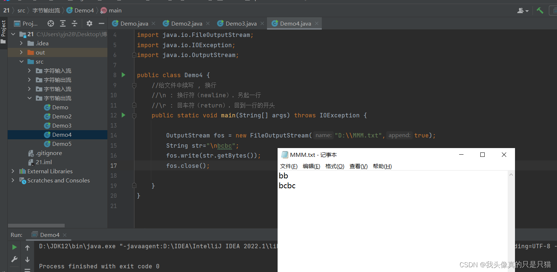The height and width of the screenshot is (272, 557).
Task: Open 编辑(E) menu in Notepad
Action: coord(311,166)
